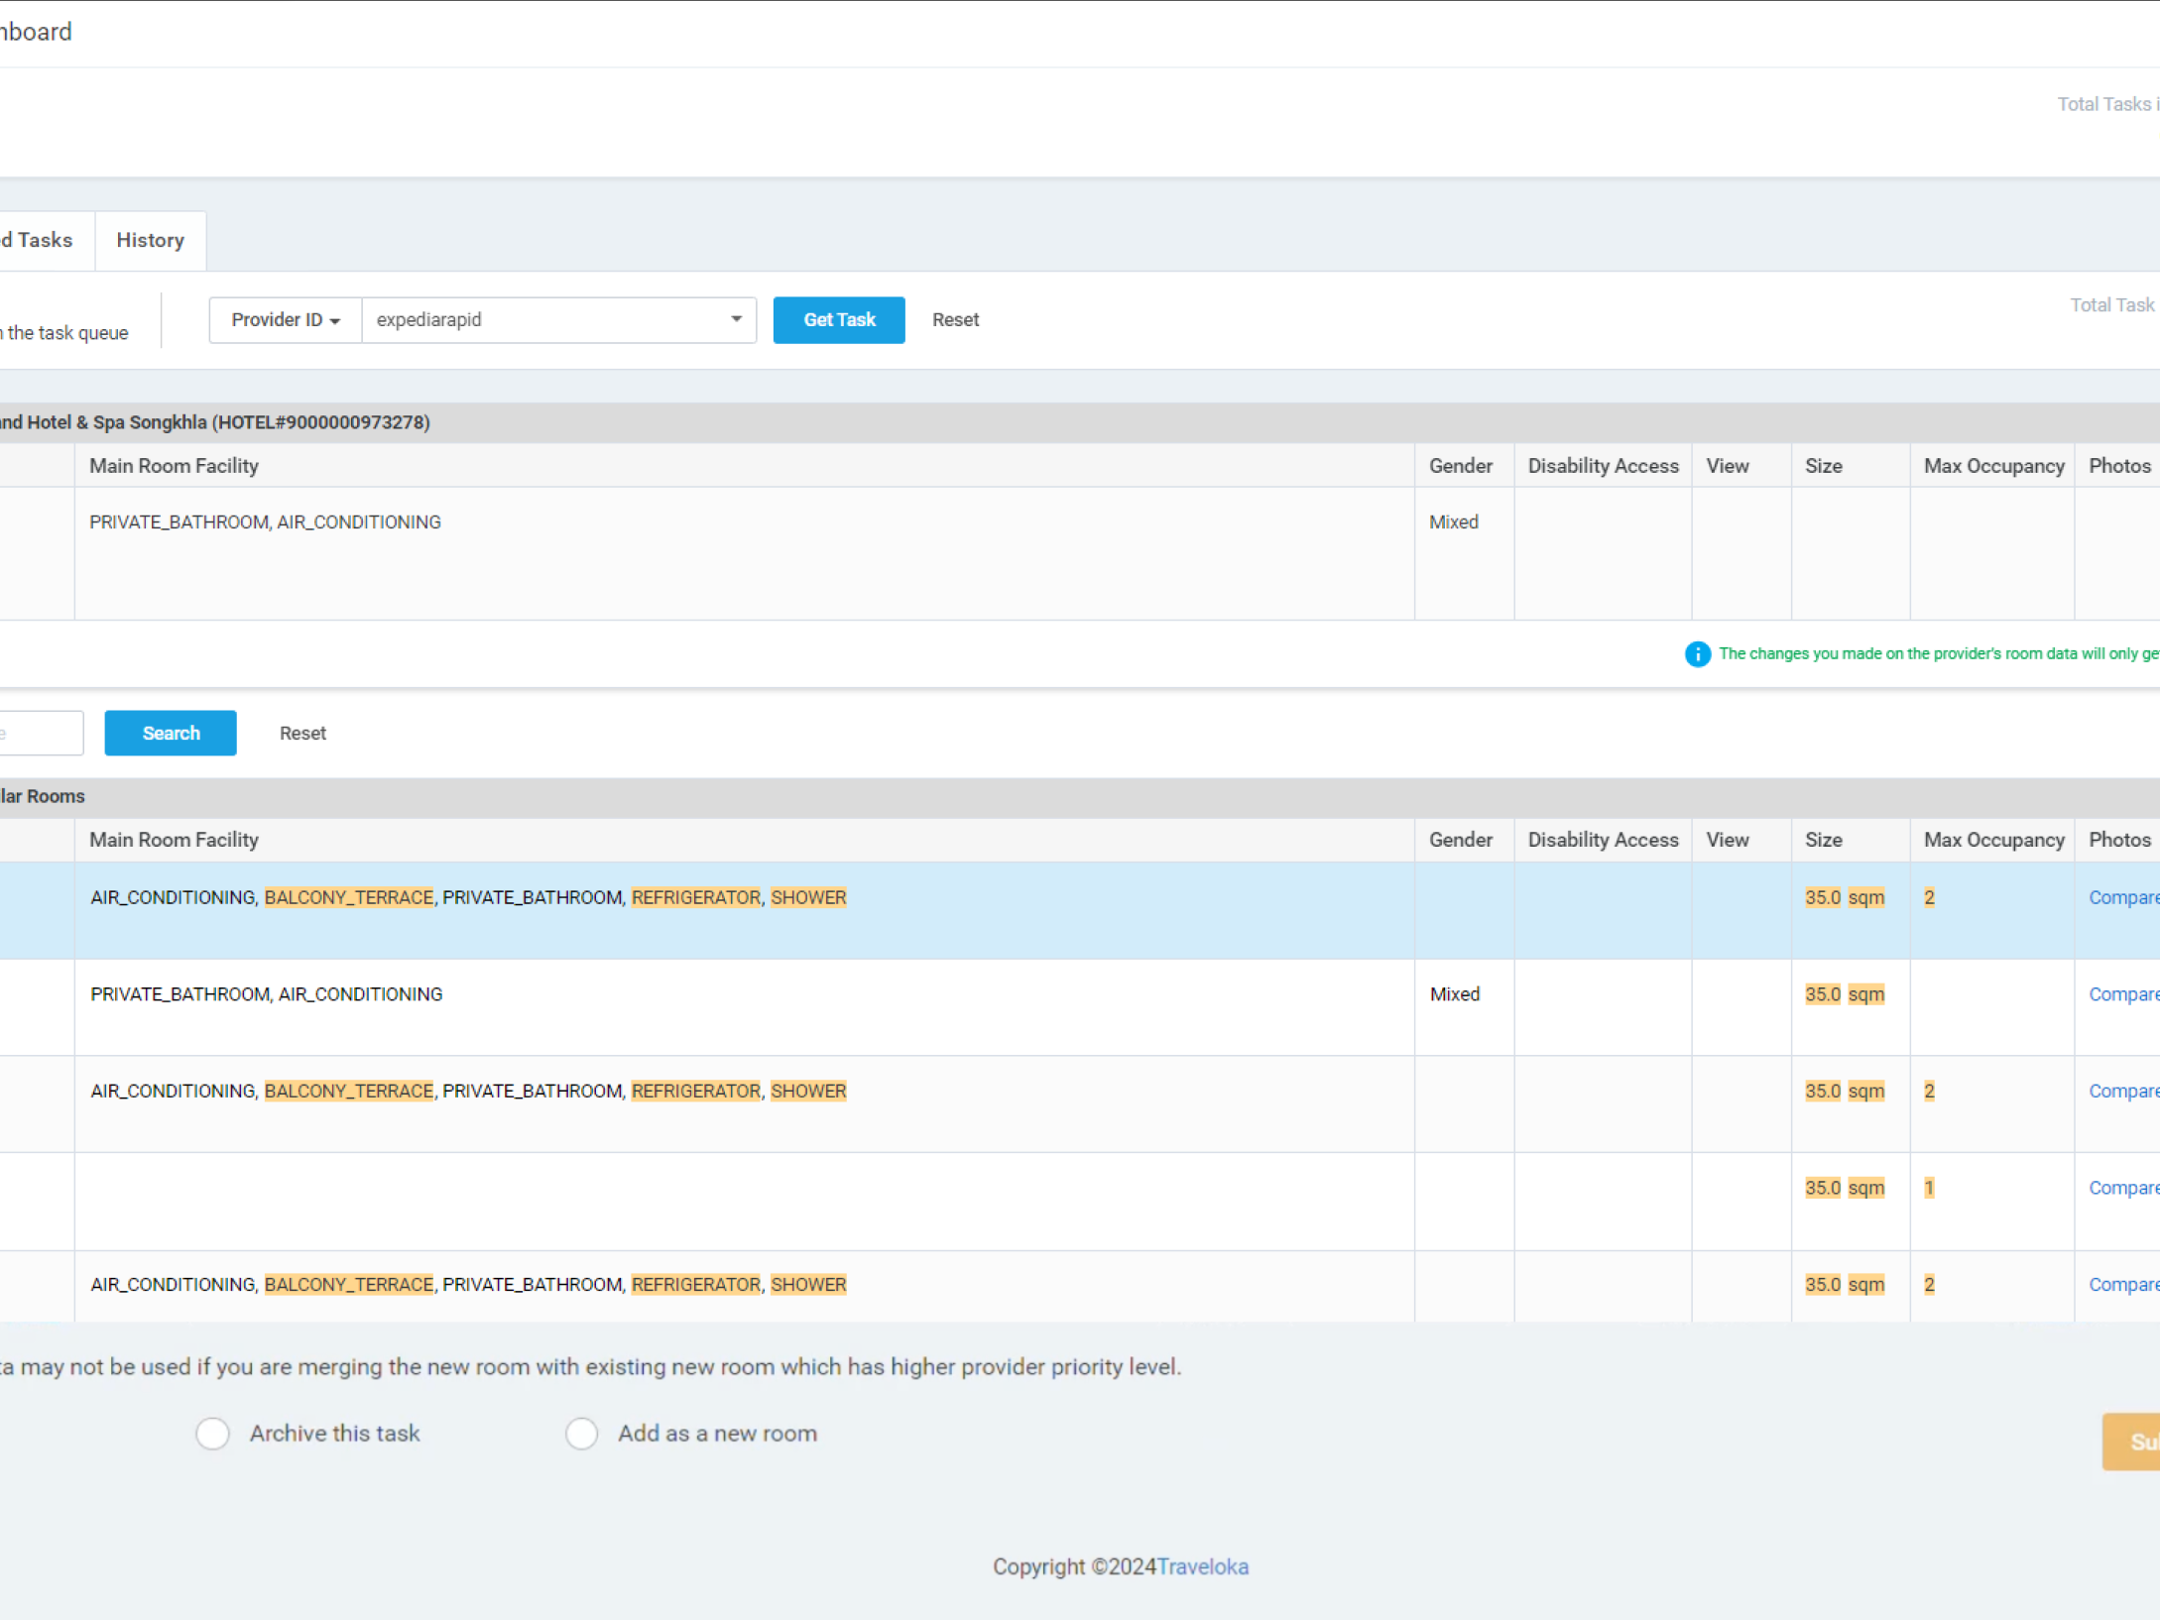Follow the Traveloka link in footer
Viewport: 2160px width, 1620px height.
click(1202, 1566)
